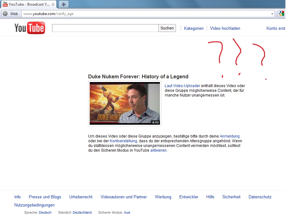Open the Werbung footer link
Viewport: 286px width, 224px height.
coord(163,197)
